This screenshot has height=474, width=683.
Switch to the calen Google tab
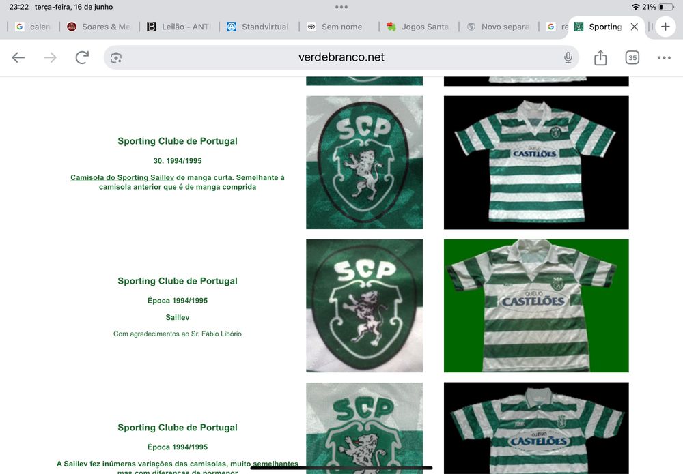pyautogui.click(x=33, y=27)
